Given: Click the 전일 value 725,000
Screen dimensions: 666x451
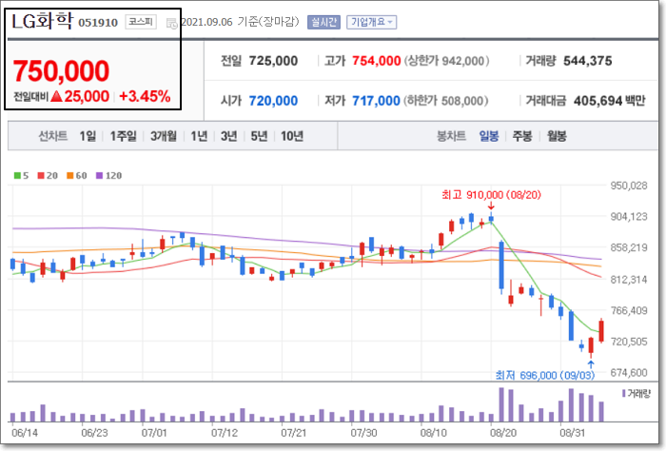Looking at the screenshot, I should 273,61.
